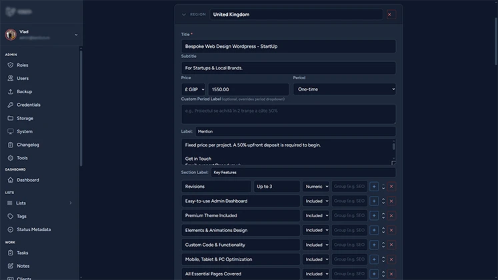Viewport: 498px width, 280px height.
Task: Add a row after Elements & Animations Design
Action: click(374, 230)
